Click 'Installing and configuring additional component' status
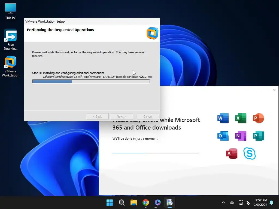 pos(74,73)
